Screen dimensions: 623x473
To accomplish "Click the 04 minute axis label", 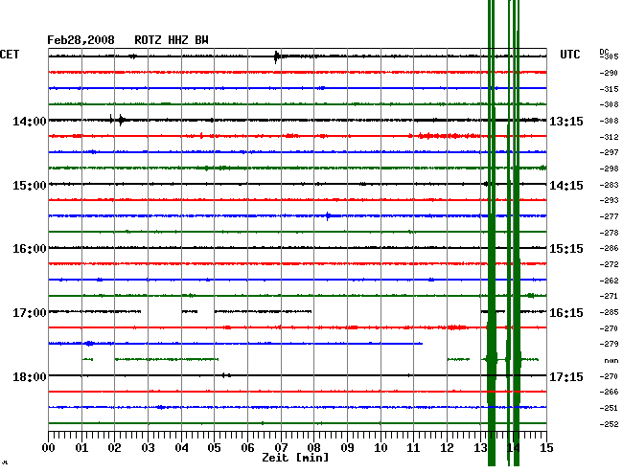I will click(x=181, y=448).
